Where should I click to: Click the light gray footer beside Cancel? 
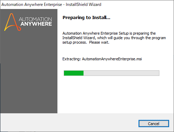tap(70, 122)
